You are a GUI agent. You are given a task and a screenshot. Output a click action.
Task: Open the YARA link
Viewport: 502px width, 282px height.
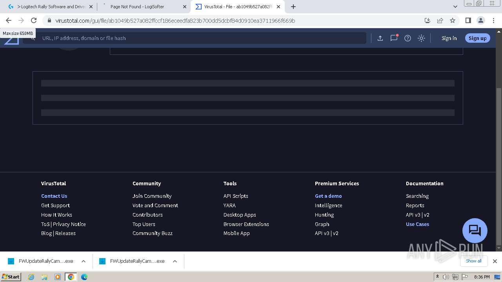click(229, 205)
